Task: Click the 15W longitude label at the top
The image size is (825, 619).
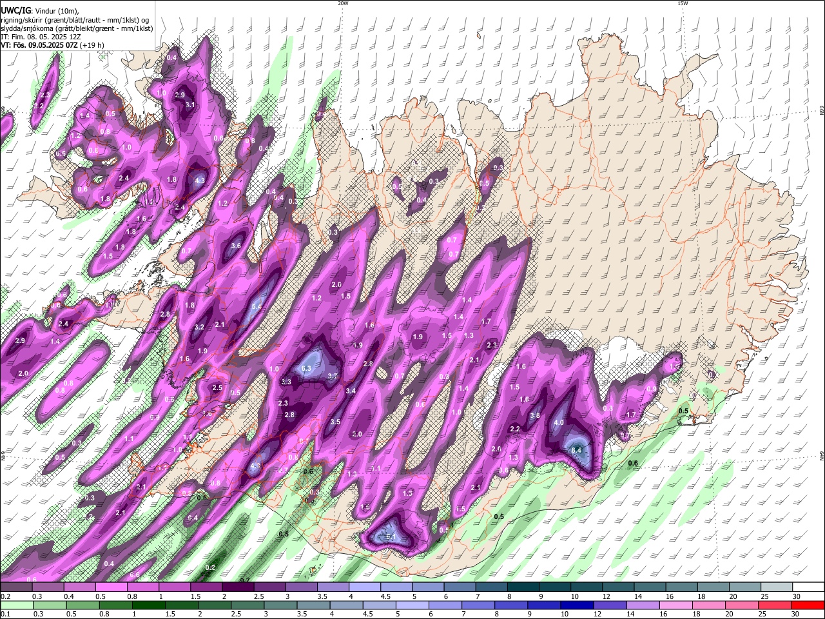Action: (683, 3)
